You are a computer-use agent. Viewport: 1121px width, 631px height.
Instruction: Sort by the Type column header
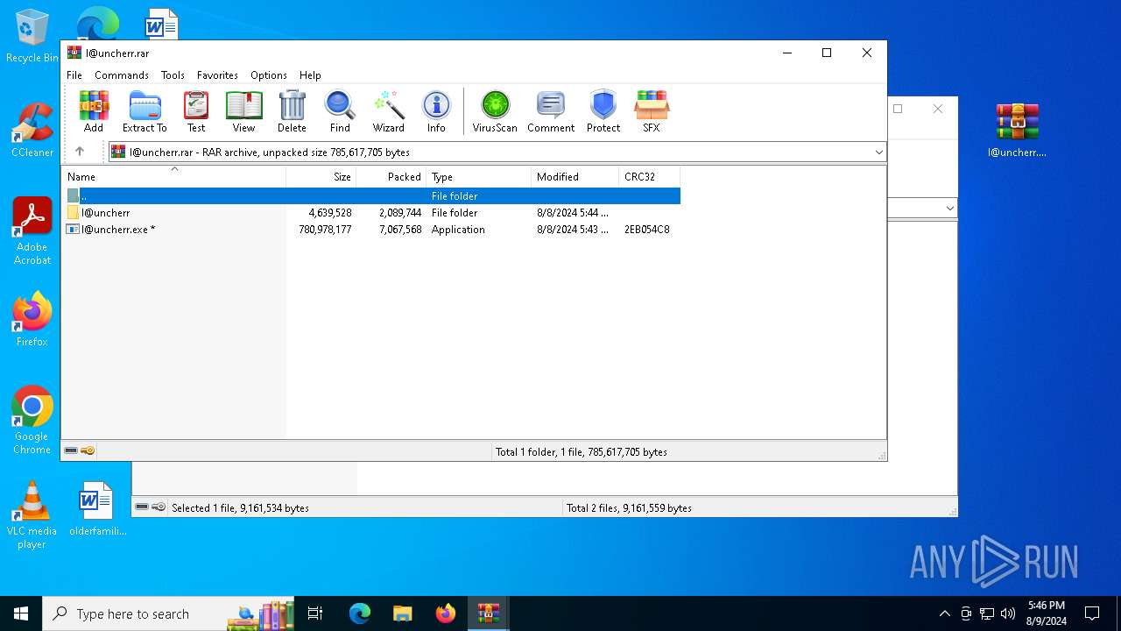click(x=479, y=176)
